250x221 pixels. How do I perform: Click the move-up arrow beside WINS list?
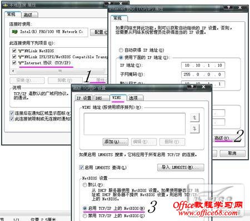[194, 118]
